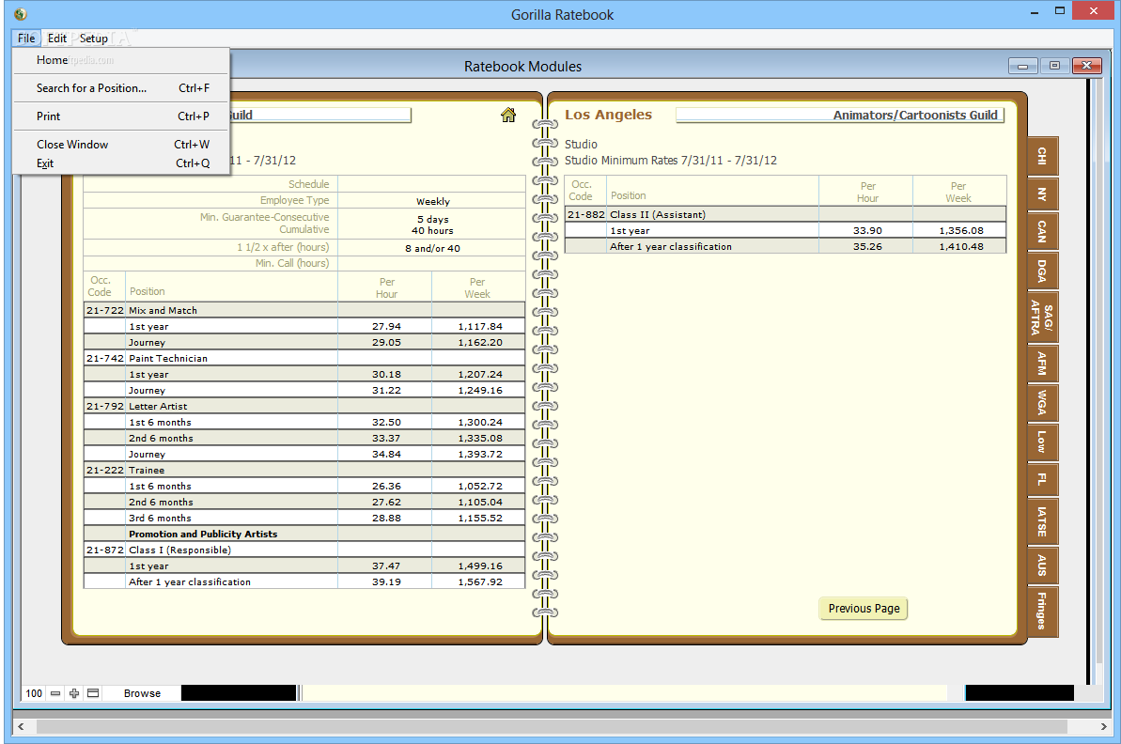Screen dimensions: 1121x744
Task: Click the Animators/Cartoonists Guild field on right page
Action: [x=840, y=115]
